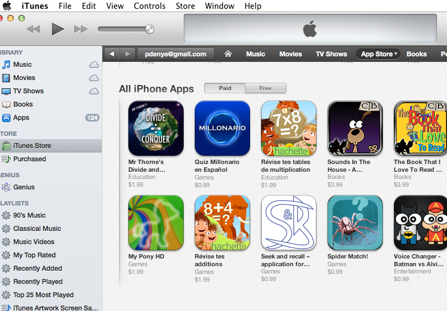447x311 pixels.
Task: Open the Mr Thorne's Divide and Conquer thumbnail
Action: [x=156, y=128]
